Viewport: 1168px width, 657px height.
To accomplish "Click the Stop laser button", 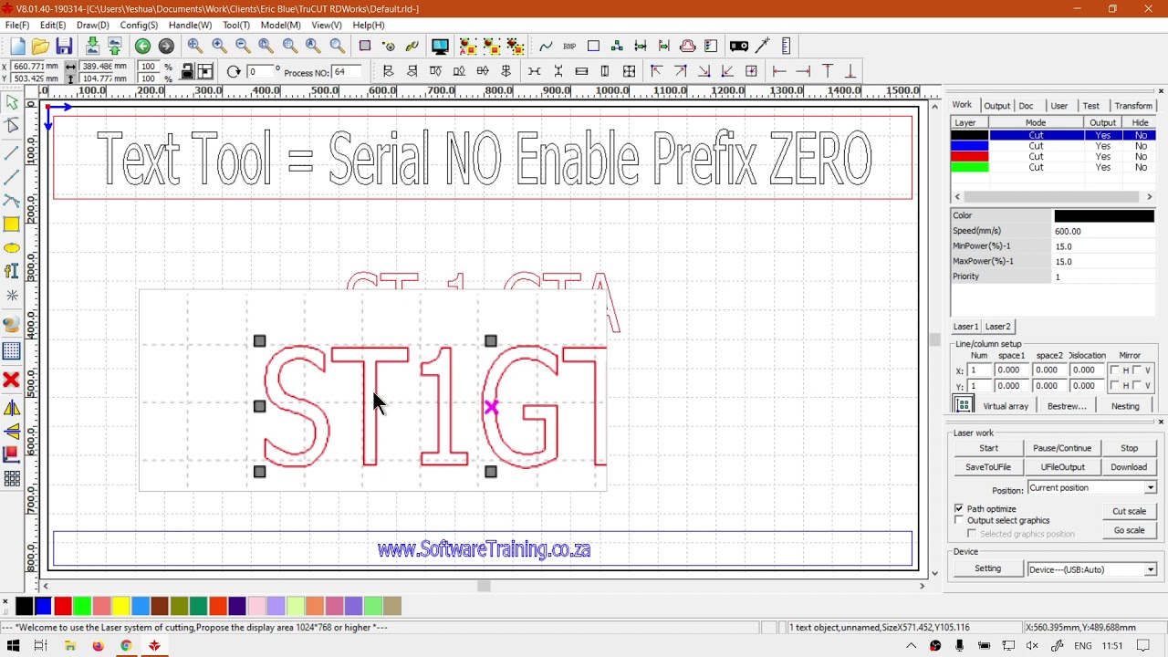I will coord(1129,448).
